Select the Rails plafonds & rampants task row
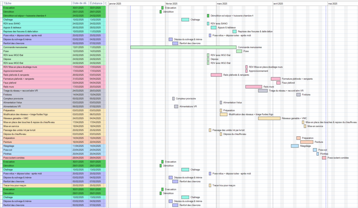The image size is (358, 208). click(x=54, y=75)
